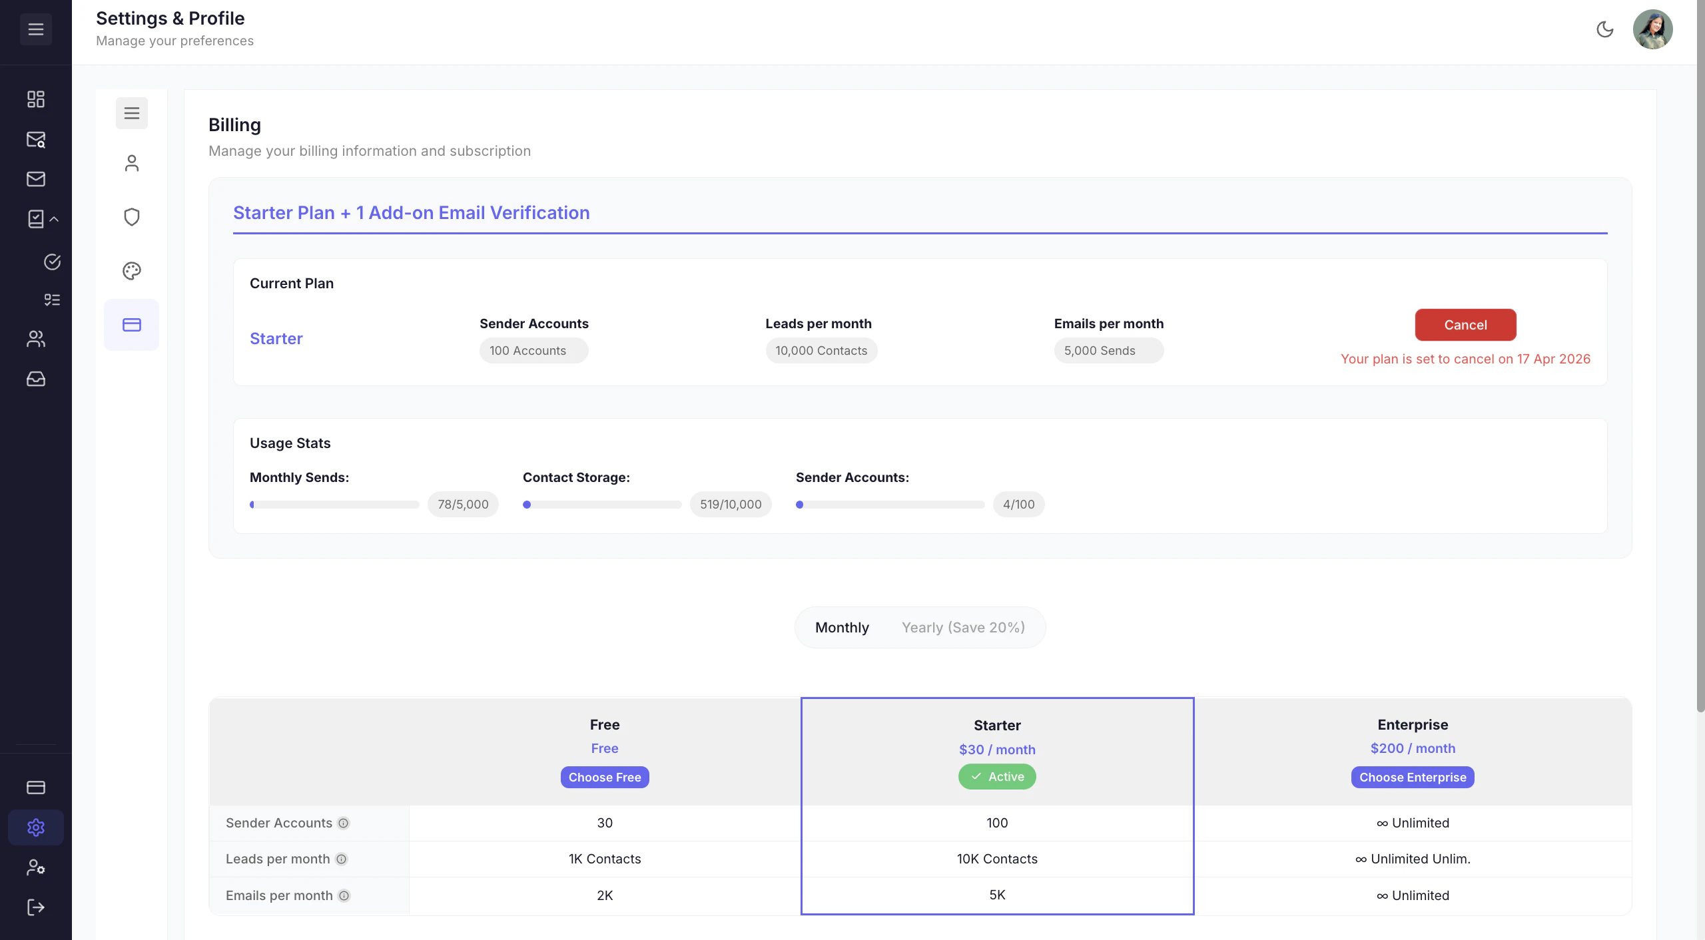Select the email search icon in the sidebar

pyautogui.click(x=36, y=140)
